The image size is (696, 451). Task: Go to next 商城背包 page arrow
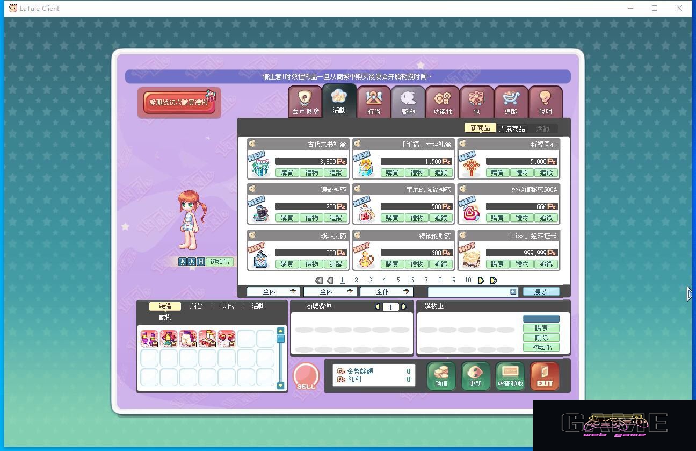(404, 306)
